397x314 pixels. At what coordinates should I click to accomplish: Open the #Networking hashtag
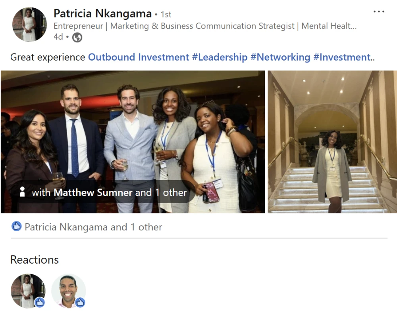point(280,57)
